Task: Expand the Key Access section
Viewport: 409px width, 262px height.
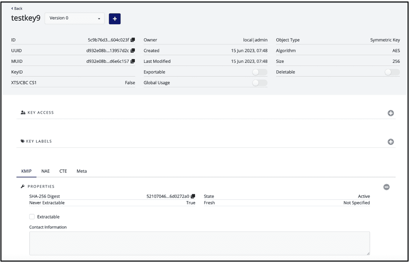Action: tap(390, 113)
